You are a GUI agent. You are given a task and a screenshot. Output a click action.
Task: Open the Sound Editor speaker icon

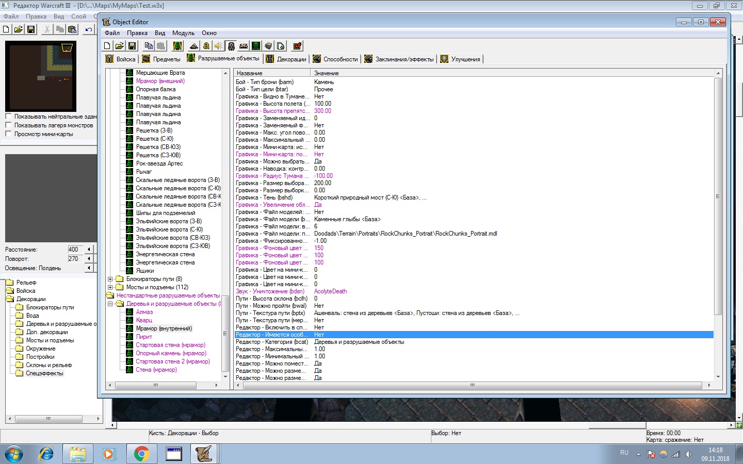[x=219, y=46]
